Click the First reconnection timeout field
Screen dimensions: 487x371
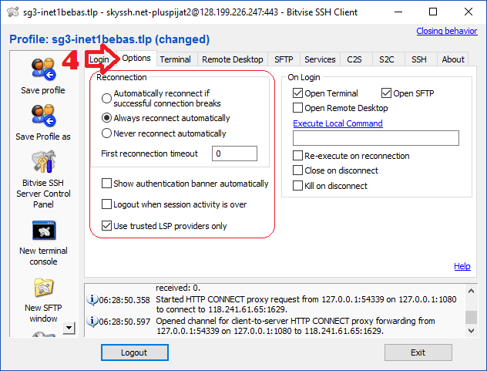(234, 153)
